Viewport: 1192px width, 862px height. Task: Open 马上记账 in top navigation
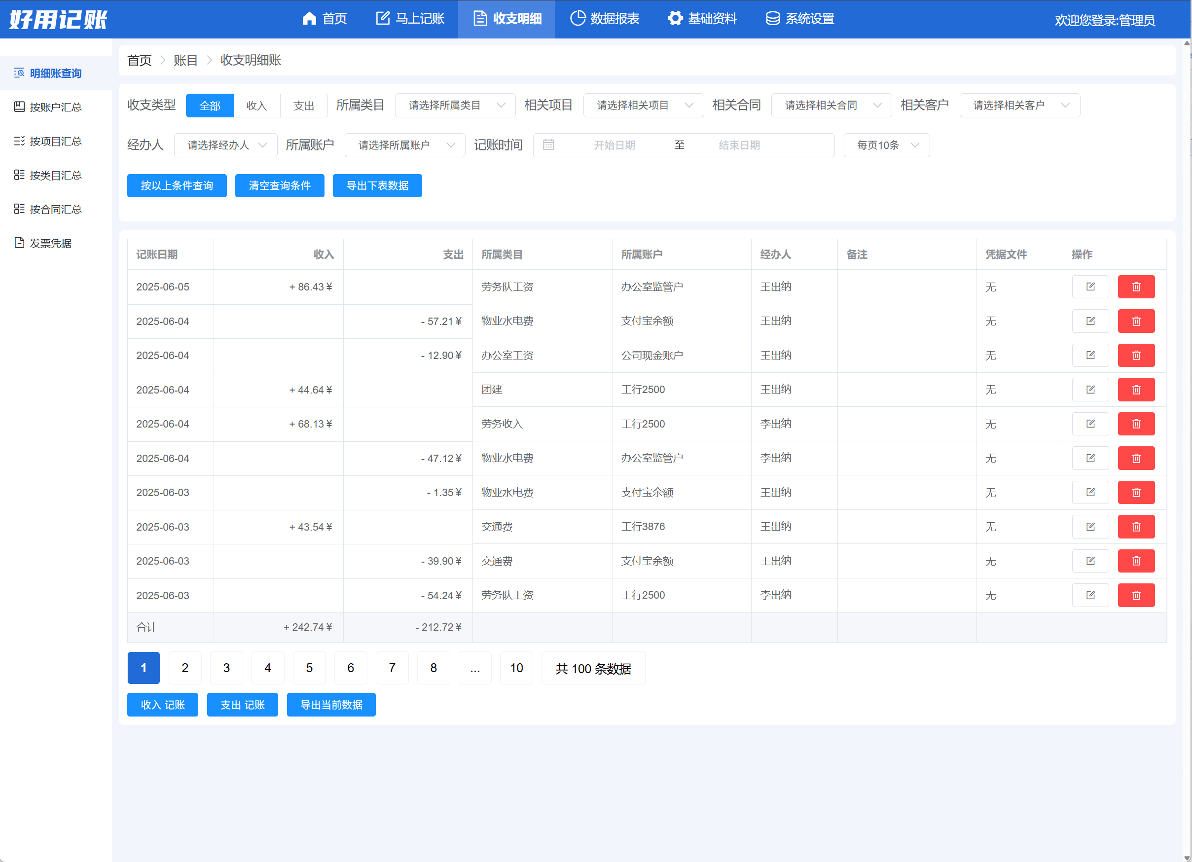[x=410, y=19]
